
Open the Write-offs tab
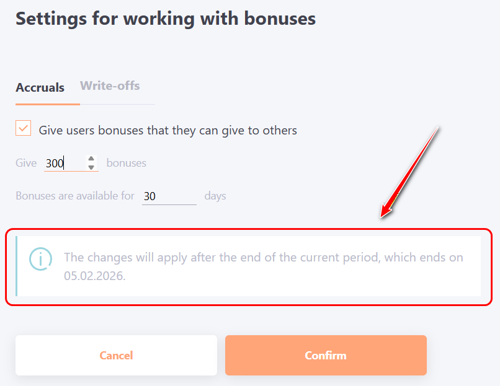(110, 86)
